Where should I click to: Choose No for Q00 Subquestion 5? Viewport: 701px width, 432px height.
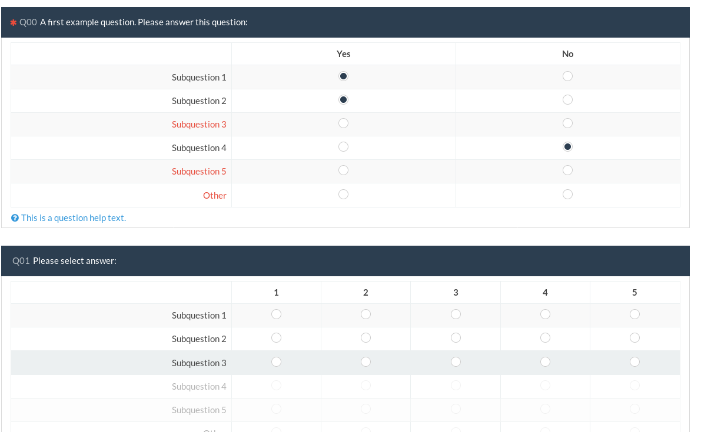pos(567,170)
